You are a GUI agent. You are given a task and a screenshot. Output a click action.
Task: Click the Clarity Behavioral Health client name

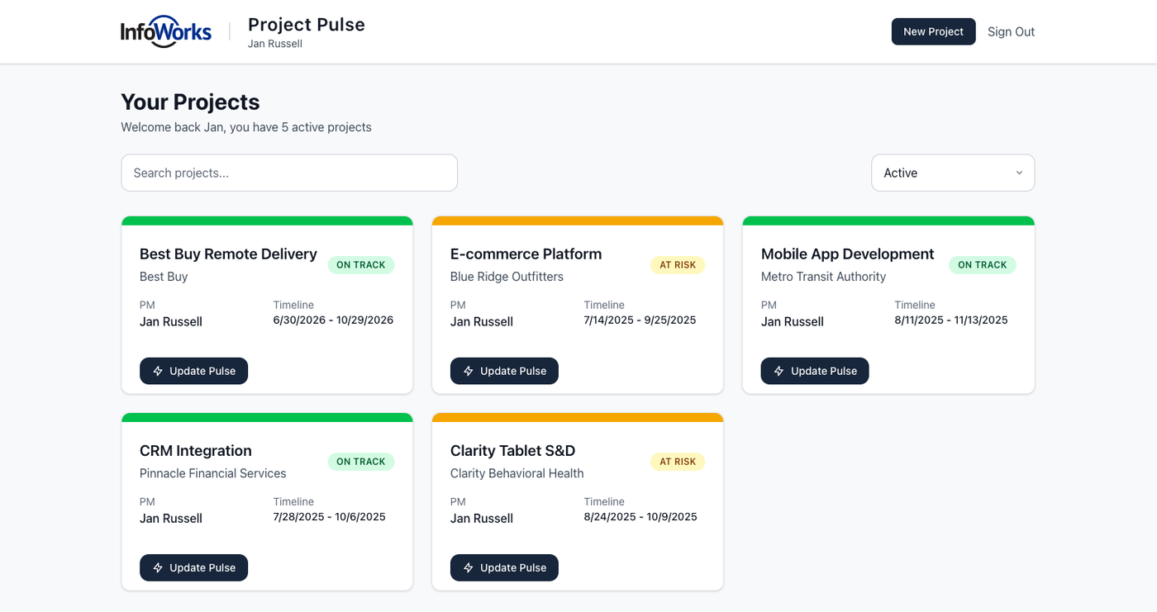517,473
